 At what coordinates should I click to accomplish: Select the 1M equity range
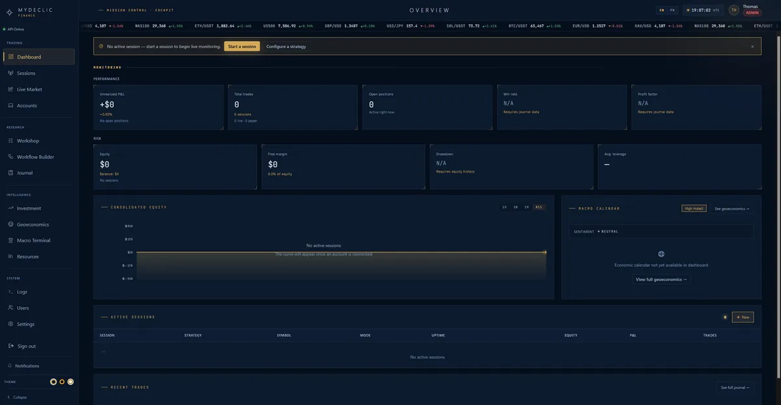pos(527,207)
